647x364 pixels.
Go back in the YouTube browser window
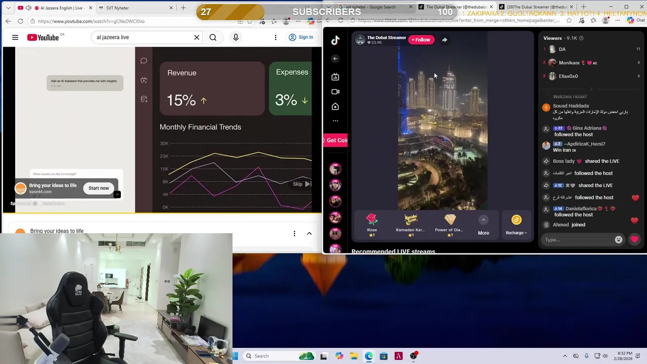8,21
